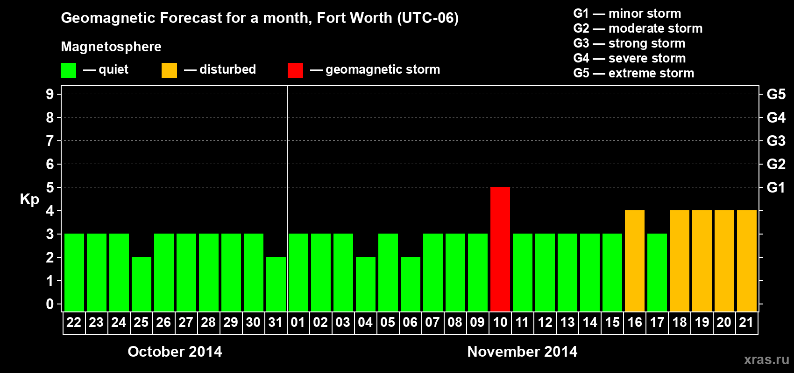Click the Magnetosphere heading
The width and height of the screenshot is (794, 373).
[x=111, y=47]
